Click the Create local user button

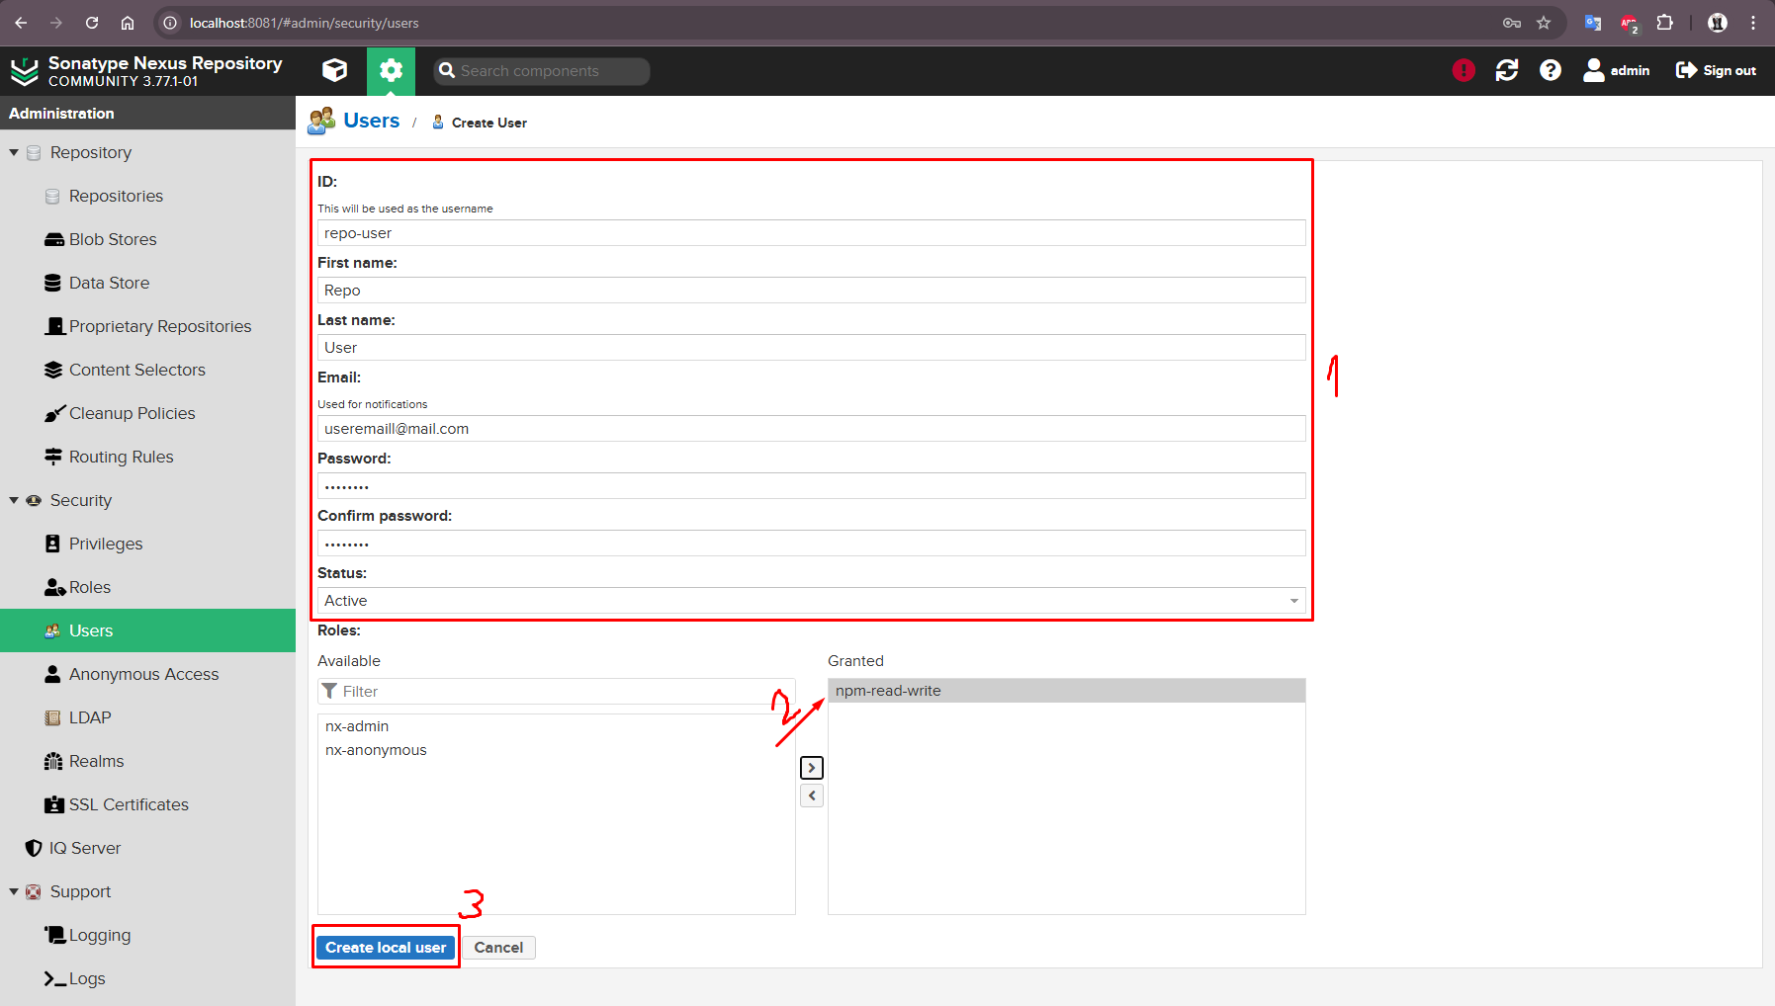click(386, 948)
